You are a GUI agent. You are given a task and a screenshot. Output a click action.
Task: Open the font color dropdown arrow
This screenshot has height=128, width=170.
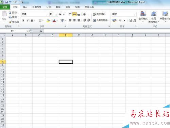[x=57, y=20]
